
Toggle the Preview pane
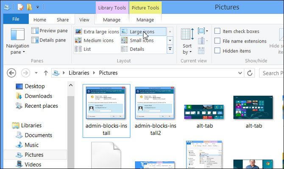[50, 31]
